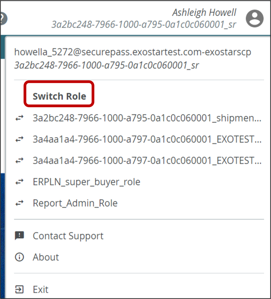Click the swap arrows beside Report_Admin_Role
Screen dimensions: 271x299
click(20, 203)
